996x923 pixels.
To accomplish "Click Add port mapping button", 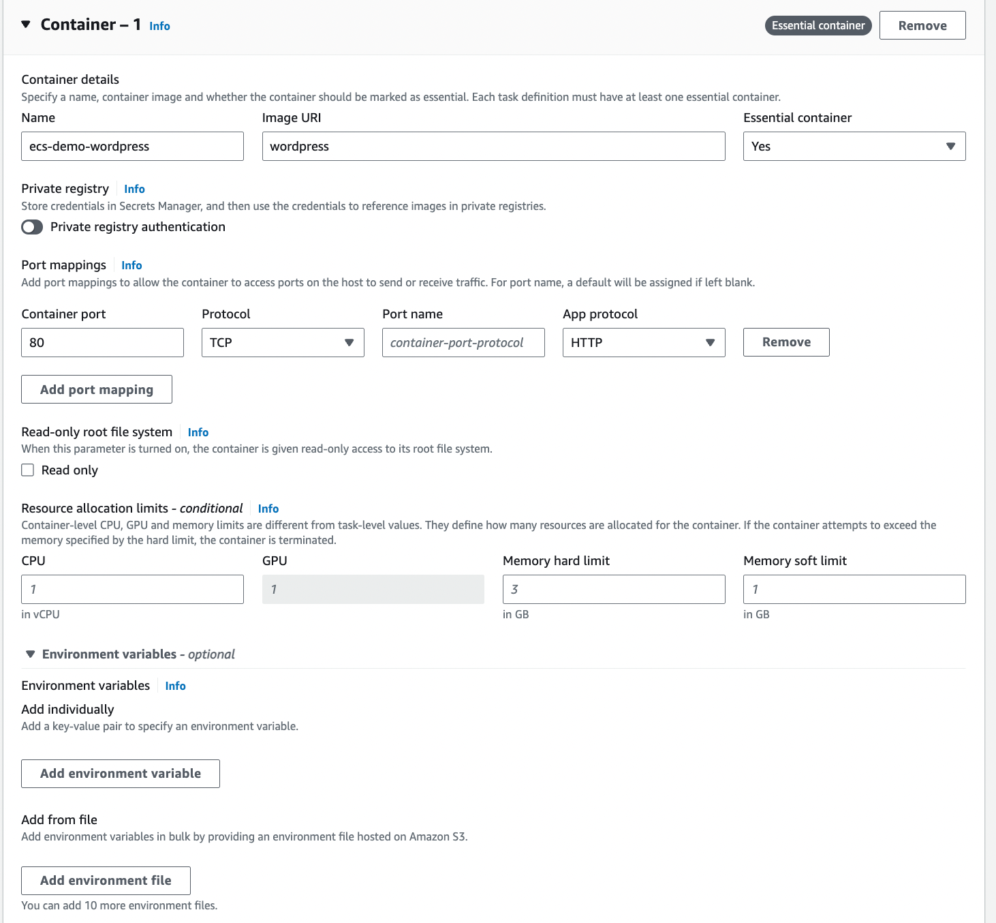I will click(x=97, y=389).
